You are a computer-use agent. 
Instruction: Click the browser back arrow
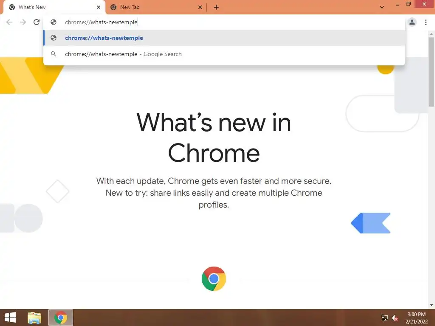[x=9, y=22]
